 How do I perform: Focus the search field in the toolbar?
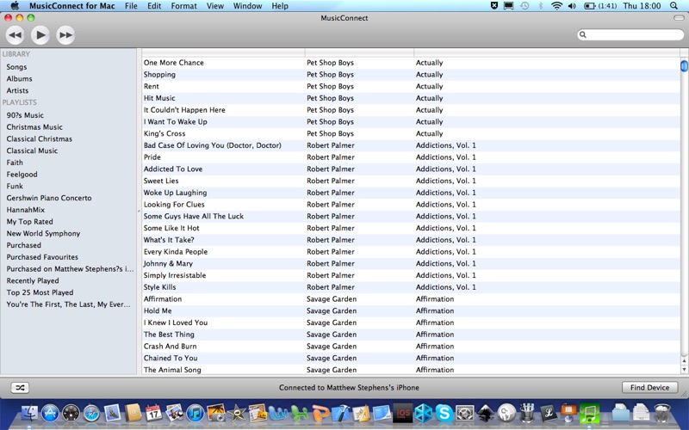630,34
